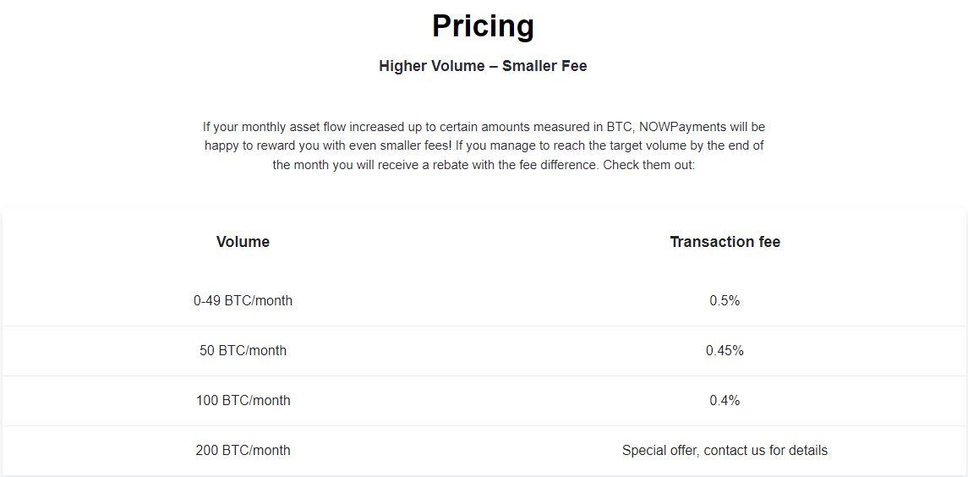968x477 pixels.
Task: Click "BTC" in the first paragraph line
Action: 617,127
